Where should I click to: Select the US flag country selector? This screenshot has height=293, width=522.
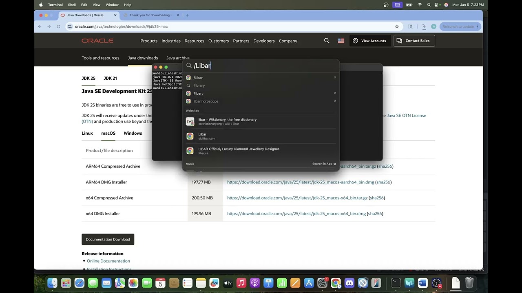click(341, 41)
